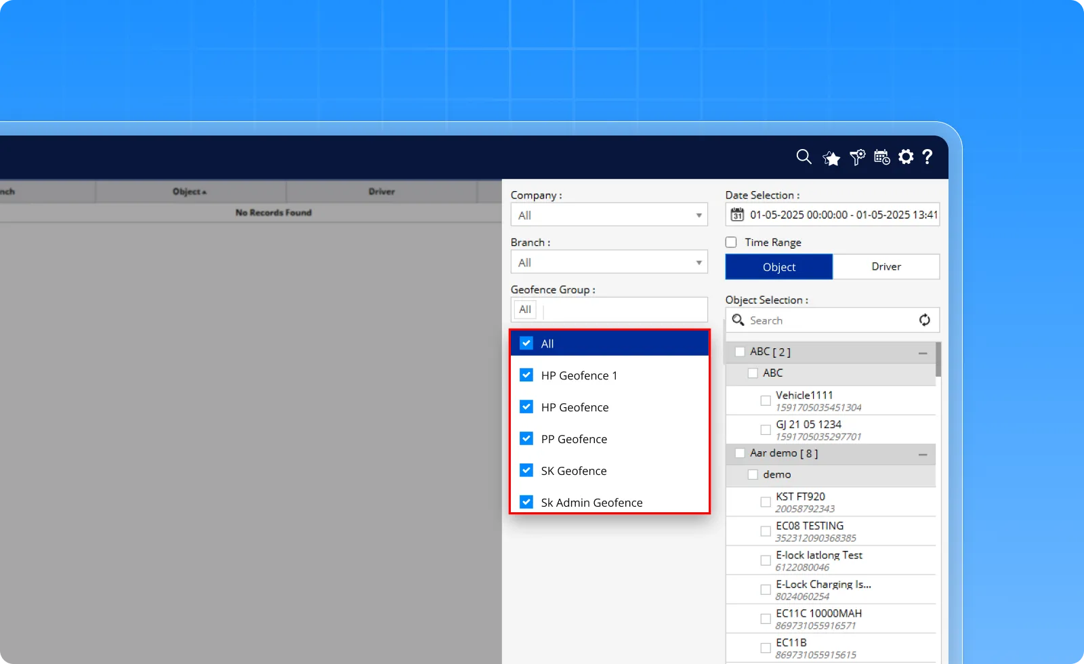Click refresh icon in object search
The height and width of the screenshot is (664, 1084).
924,320
